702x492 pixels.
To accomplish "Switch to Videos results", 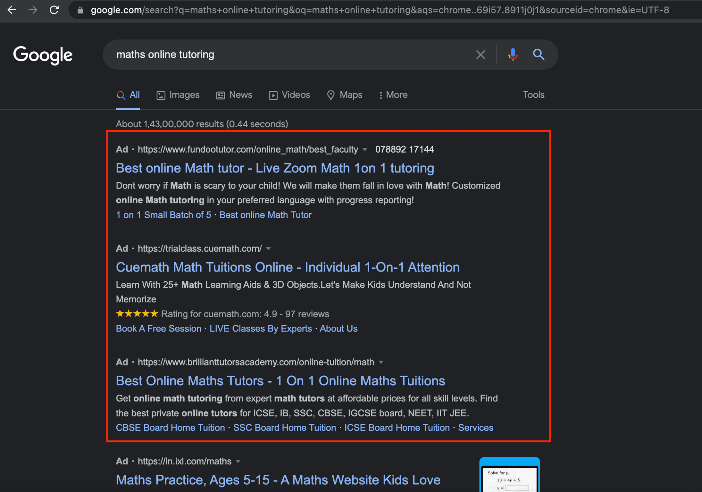I will 289,95.
